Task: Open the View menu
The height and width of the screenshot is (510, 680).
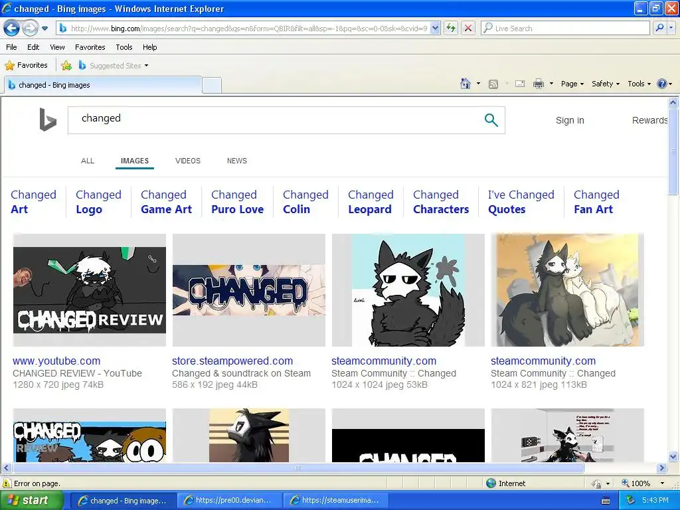Action: (57, 47)
